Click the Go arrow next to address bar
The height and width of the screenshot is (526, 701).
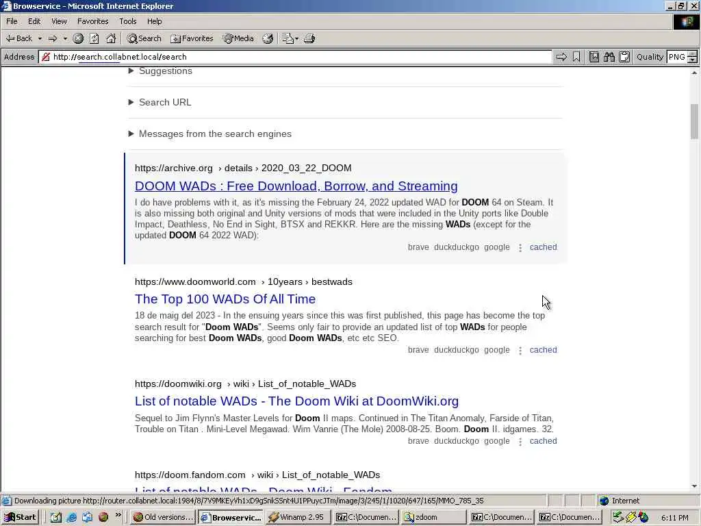[x=561, y=57]
